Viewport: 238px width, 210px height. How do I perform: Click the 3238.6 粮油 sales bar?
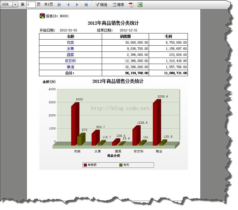coord(157,122)
